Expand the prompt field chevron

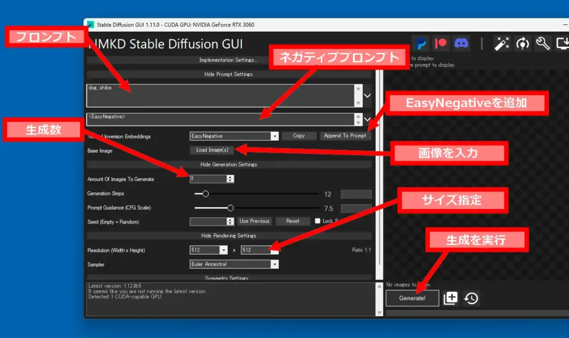[367, 96]
